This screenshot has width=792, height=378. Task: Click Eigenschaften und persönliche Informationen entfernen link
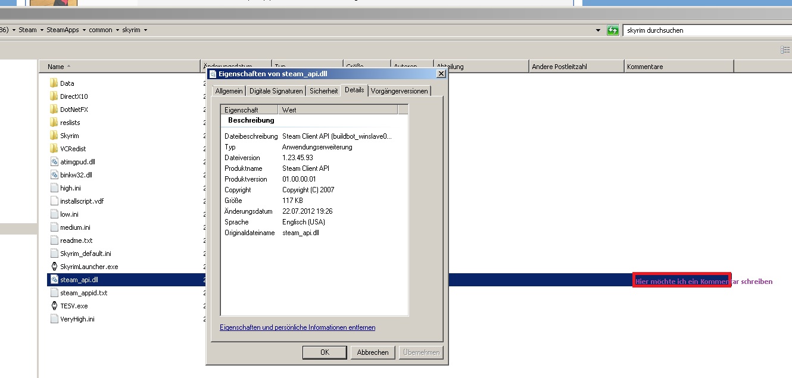coord(298,327)
